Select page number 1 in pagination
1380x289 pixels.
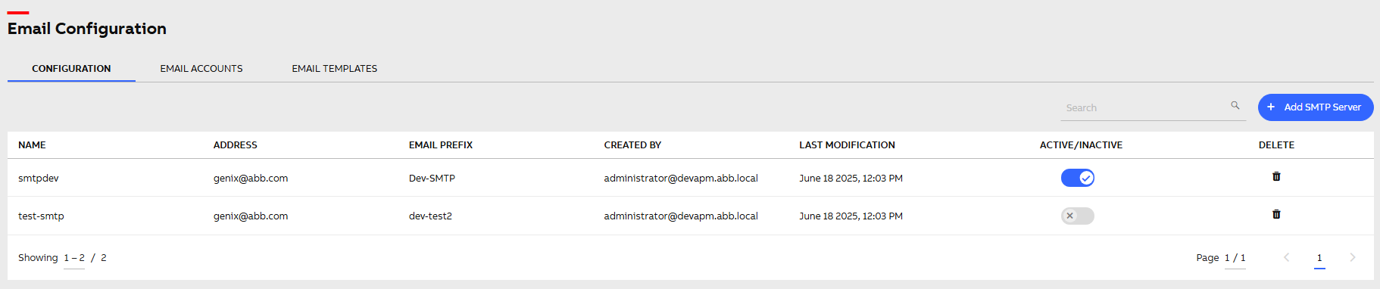click(1319, 258)
